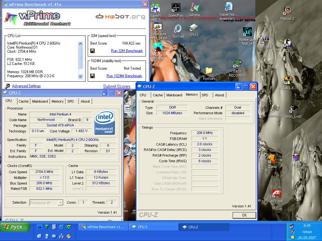This screenshot has width=322, height=241.
Task: Open the SP2004 shortcut icon
Action: click(158, 48)
